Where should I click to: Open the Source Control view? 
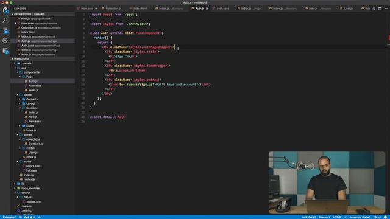pyautogui.click(x=5, y=30)
